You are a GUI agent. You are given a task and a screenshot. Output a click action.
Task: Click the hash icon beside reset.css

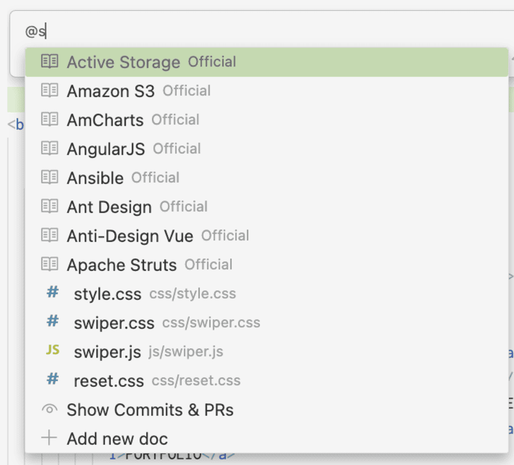(53, 378)
